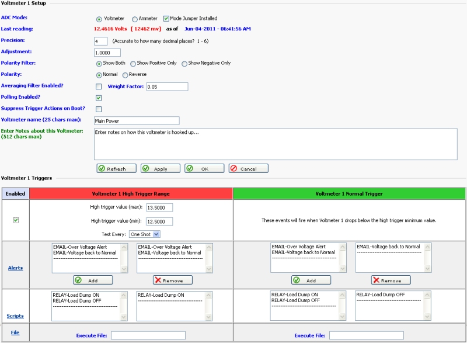This screenshot has width=467, height=343.
Task: Enable the Averaging Filter checkbox
Action: click(x=99, y=86)
